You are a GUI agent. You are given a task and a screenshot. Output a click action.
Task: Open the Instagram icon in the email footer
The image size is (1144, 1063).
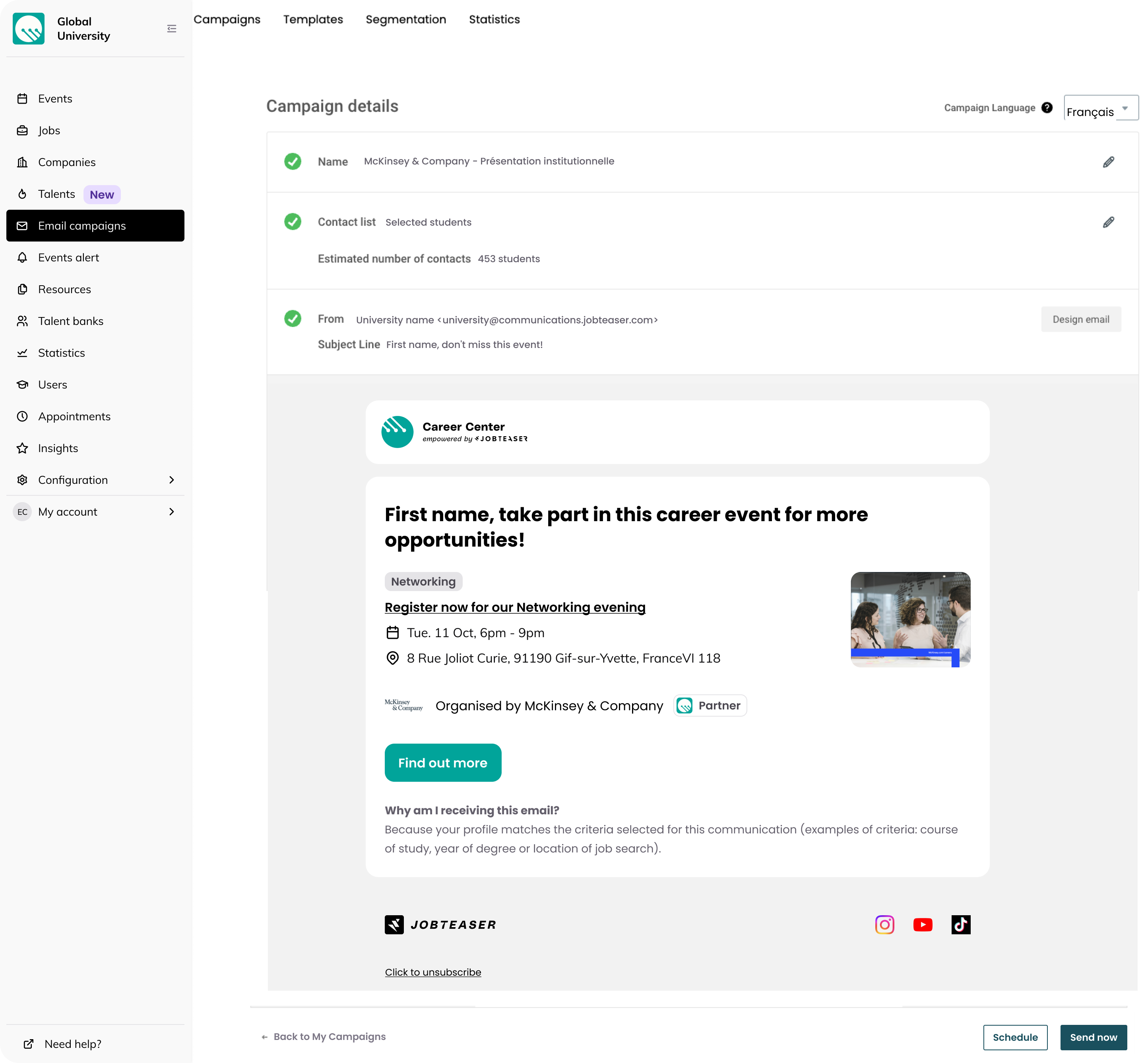(x=884, y=924)
